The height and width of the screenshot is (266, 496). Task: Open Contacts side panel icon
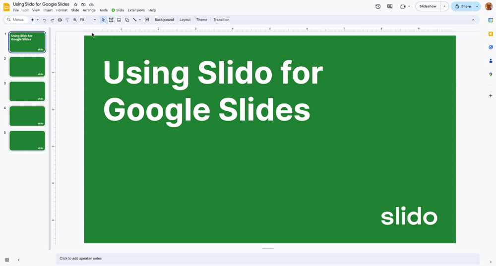491,61
